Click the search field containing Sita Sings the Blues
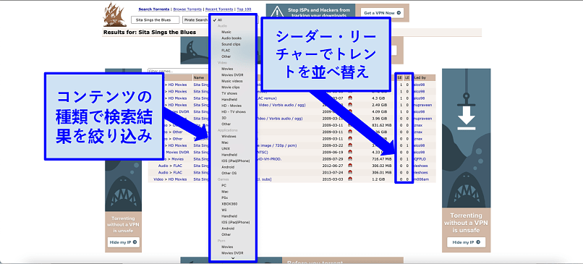Viewport: 583px width, 264px height. 155,20
